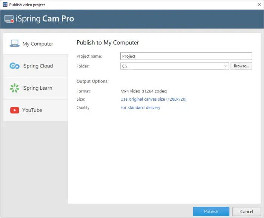This screenshot has height=218, width=264.
Task: Click the Quality: label
Action: click(x=83, y=107)
